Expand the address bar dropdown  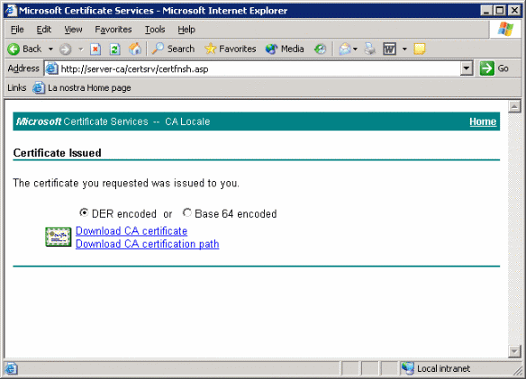(467, 68)
